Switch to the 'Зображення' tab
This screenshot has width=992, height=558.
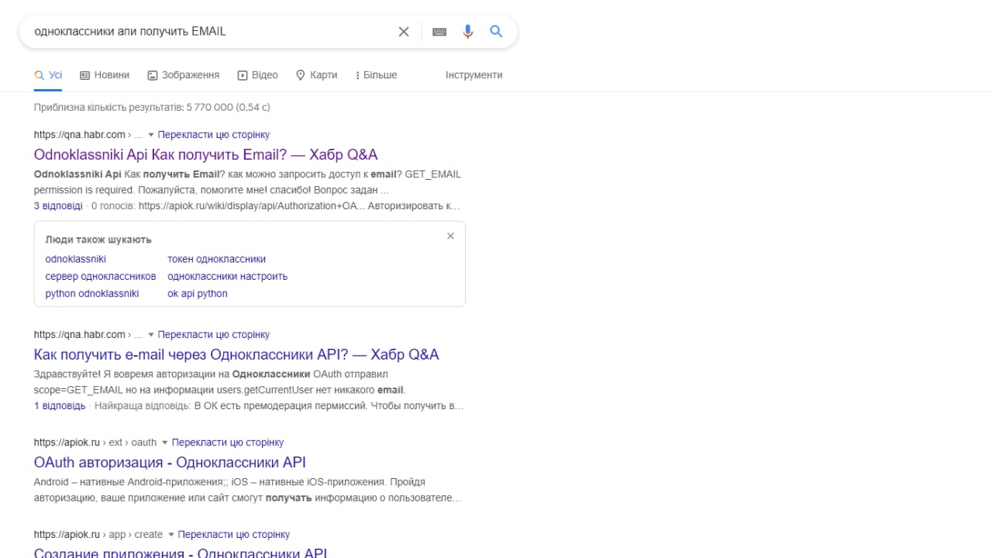coord(184,75)
